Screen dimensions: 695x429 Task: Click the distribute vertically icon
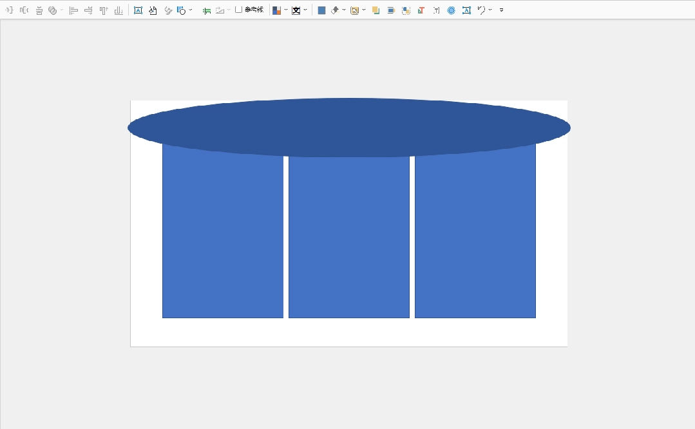(39, 10)
